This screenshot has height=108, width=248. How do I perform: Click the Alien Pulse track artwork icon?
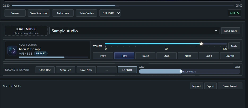tap(12, 50)
